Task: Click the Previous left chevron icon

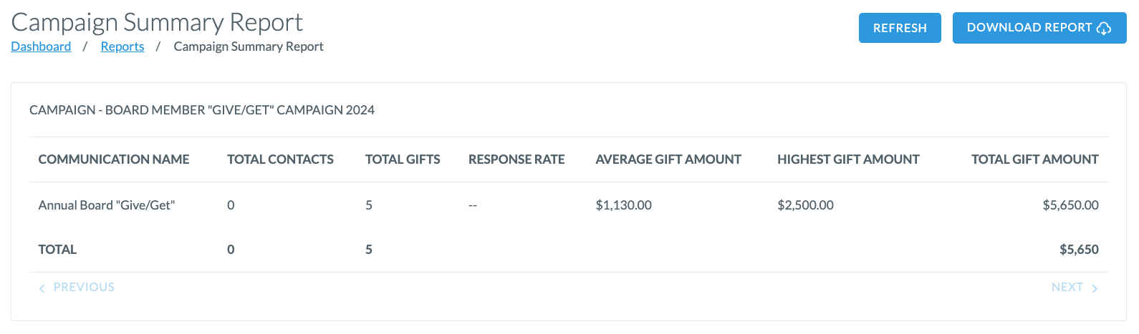Action: (x=42, y=288)
